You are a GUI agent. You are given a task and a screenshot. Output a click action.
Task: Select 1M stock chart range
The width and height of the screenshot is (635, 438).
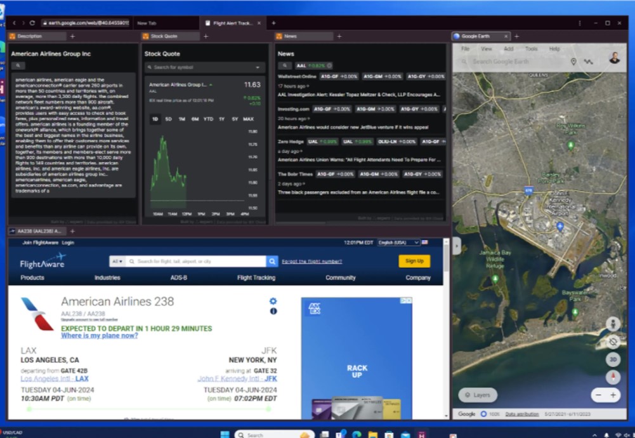click(182, 119)
